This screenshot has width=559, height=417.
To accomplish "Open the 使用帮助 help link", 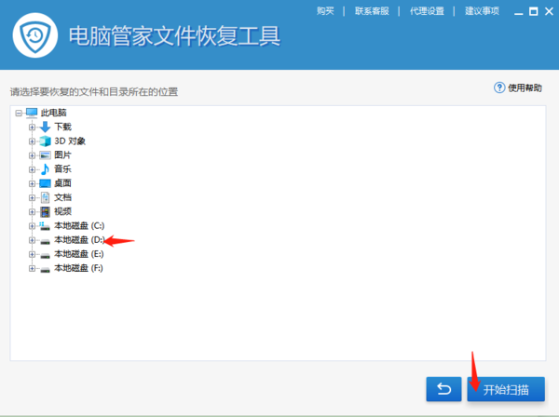I will point(518,87).
